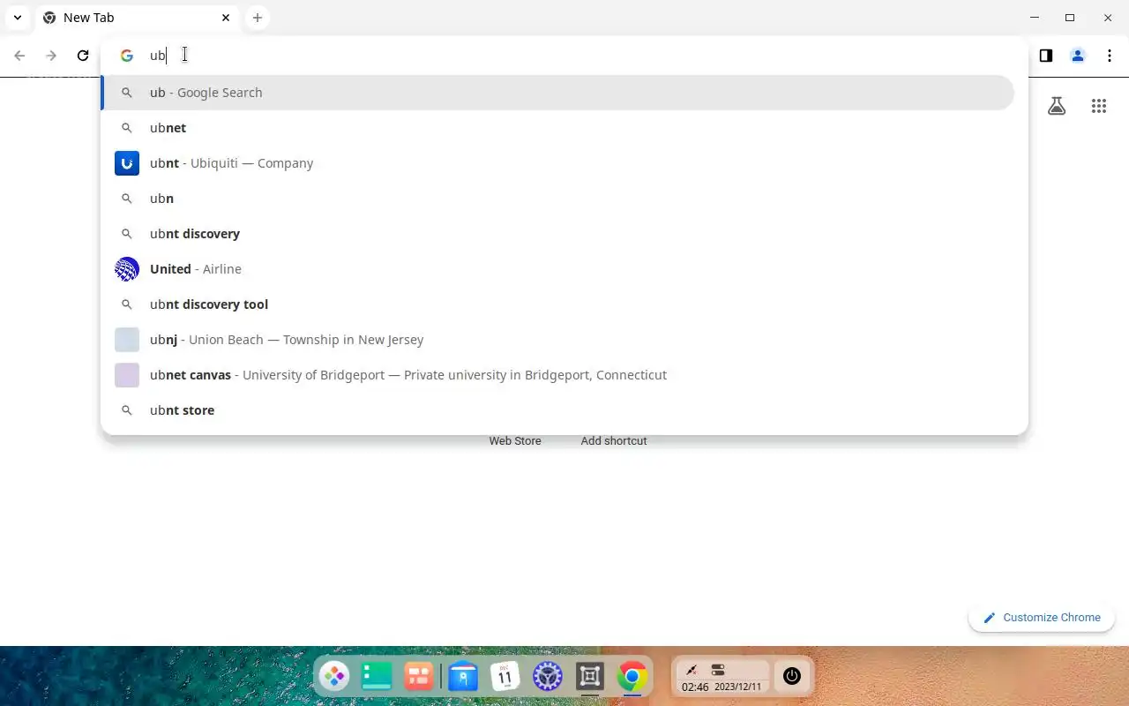Click into the address bar text 'ub'

click(x=158, y=56)
